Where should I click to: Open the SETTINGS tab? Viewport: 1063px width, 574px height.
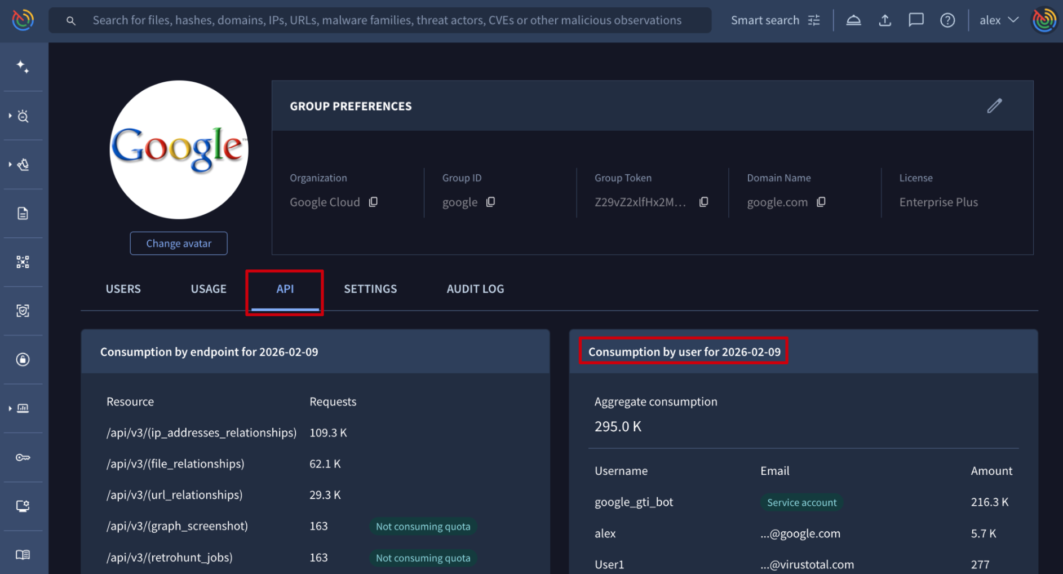coord(370,289)
